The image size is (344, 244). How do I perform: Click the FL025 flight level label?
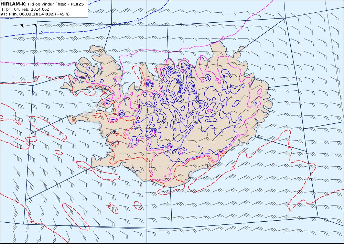pyautogui.click(x=77, y=4)
